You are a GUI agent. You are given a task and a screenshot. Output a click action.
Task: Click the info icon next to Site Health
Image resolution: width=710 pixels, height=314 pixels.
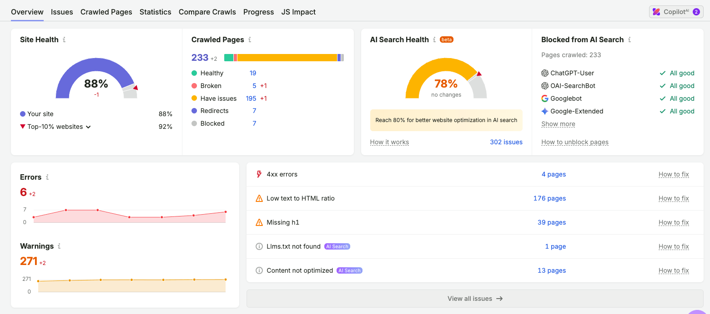(x=64, y=40)
